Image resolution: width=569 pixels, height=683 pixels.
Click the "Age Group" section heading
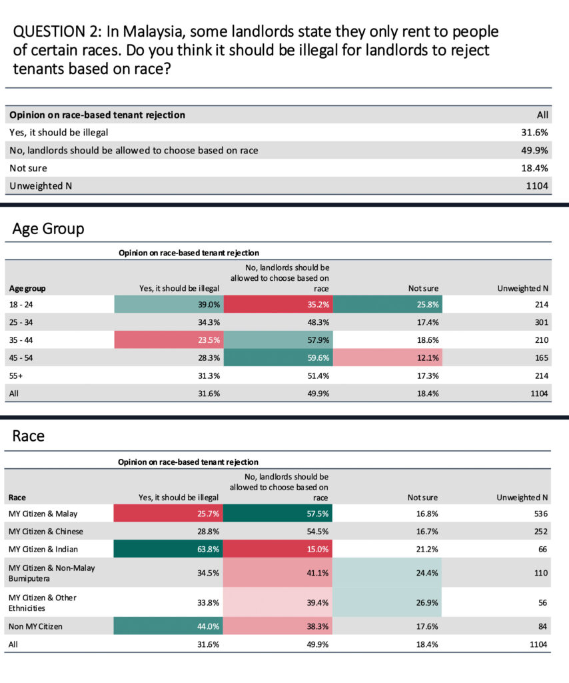tap(48, 229)
